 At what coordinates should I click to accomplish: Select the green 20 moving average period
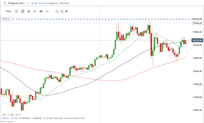click(8, 115)
